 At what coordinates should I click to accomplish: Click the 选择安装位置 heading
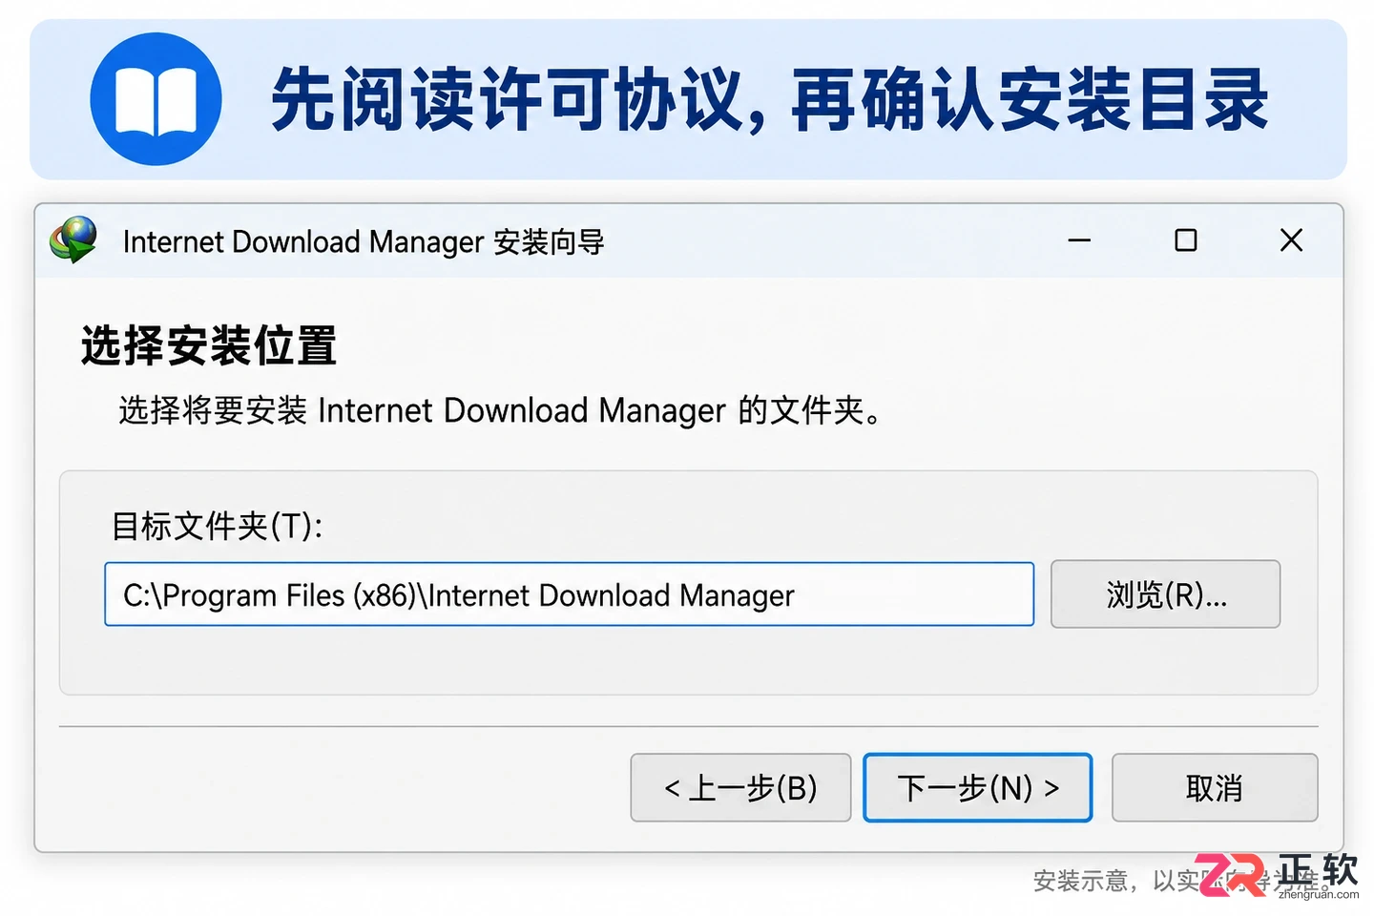[209, 345]
